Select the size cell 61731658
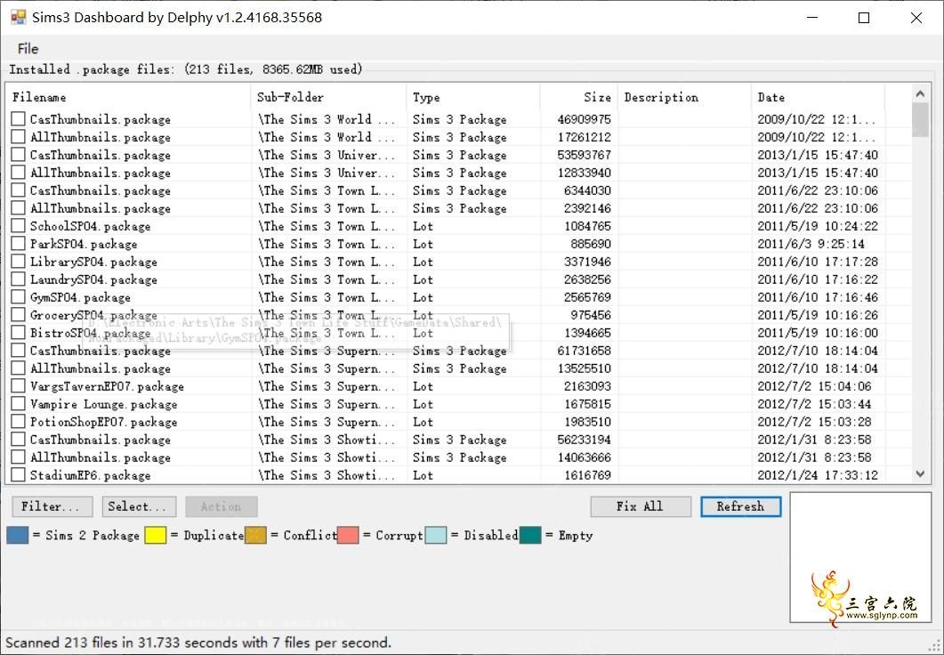This screenshot has width=944, height=655. point(584,351)
